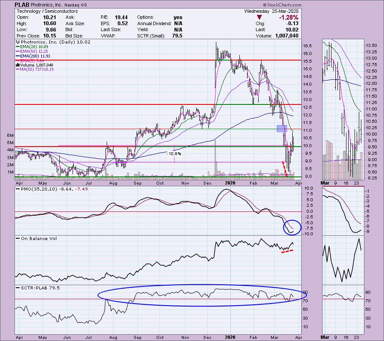Click the company name Photronics, Inc. in the header
The image size is (384, 341).
click(47, 5)
